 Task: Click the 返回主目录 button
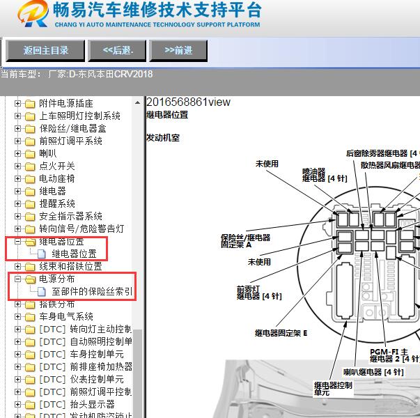45,51
